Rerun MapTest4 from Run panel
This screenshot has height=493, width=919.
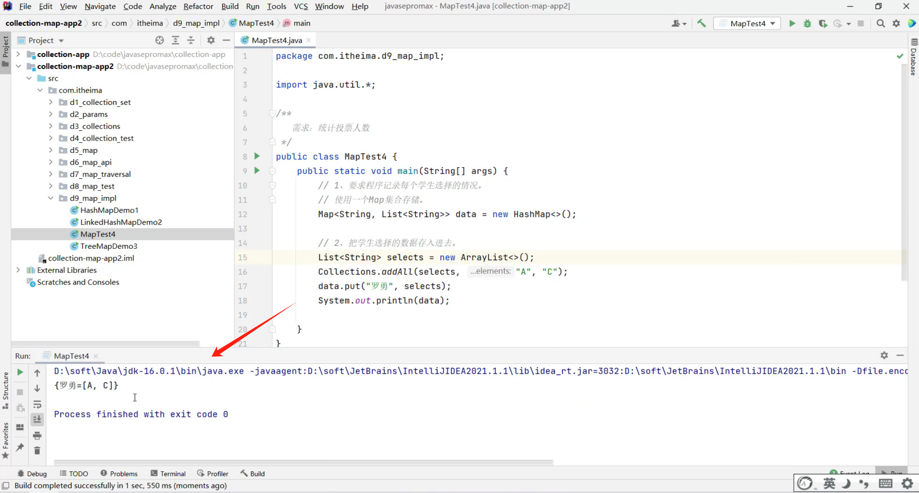20,372
